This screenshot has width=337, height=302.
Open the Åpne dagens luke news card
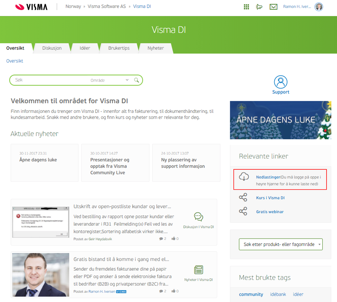pyautogui.click(x=45, y=163)
